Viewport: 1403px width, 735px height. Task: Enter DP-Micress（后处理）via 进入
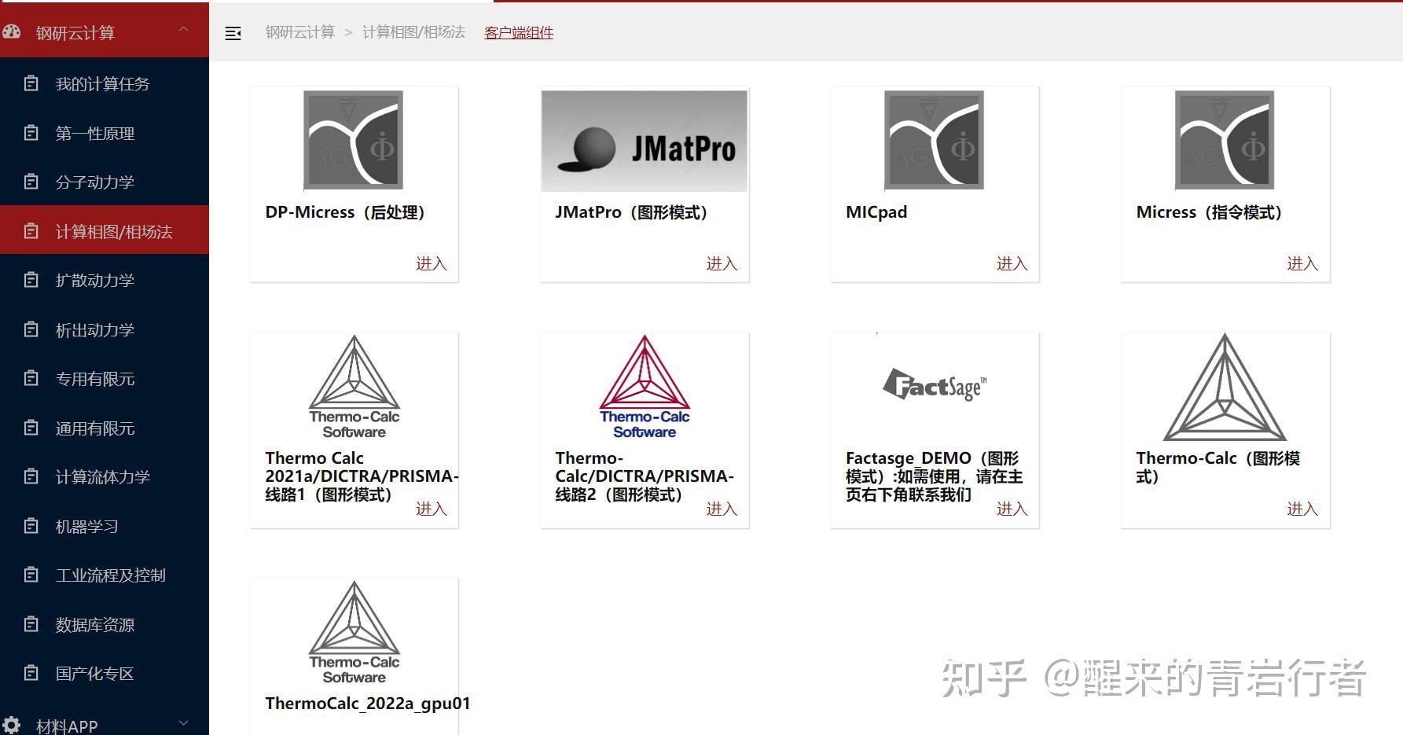point(432,263)
